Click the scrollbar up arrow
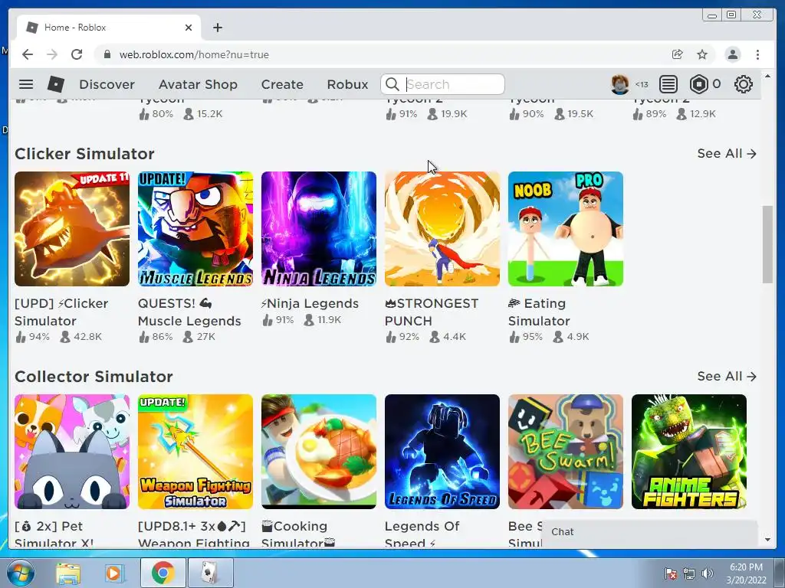 click(767, 76)
